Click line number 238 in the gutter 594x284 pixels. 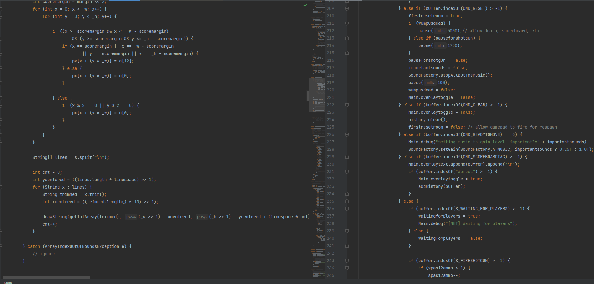point(330,223)
